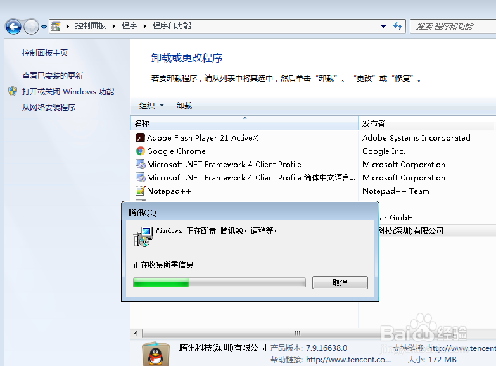Expand the arrow before 控制面板 in address bar

[x=67, y=26]
